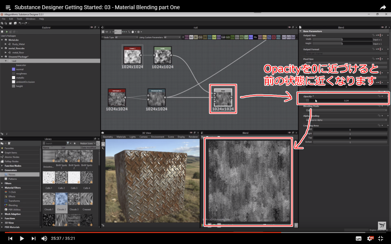
Task: Click the GrD atomic node shortcut
Action: (228, 37)
